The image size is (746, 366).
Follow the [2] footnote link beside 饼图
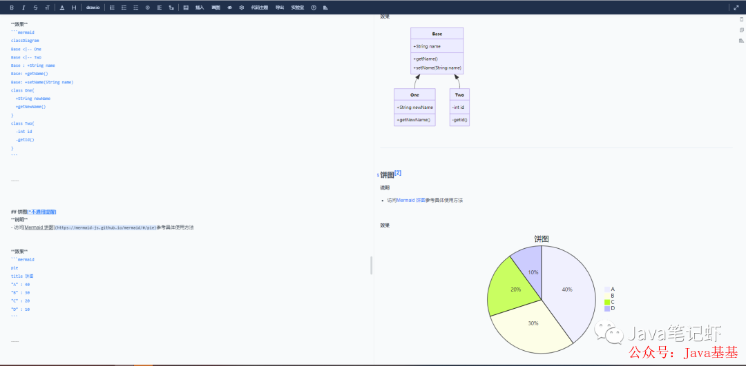point(398,173)
